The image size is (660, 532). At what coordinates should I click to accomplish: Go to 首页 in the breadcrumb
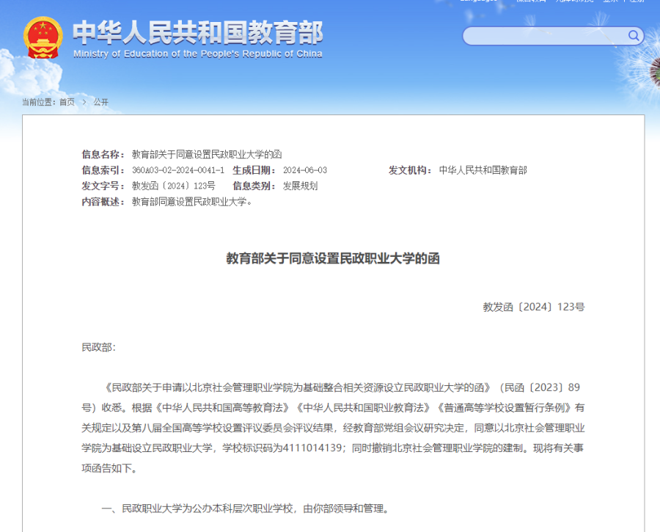67,102
